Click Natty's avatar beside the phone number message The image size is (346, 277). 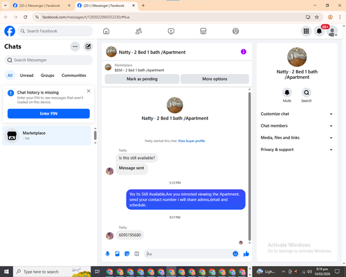pos(110,235)
